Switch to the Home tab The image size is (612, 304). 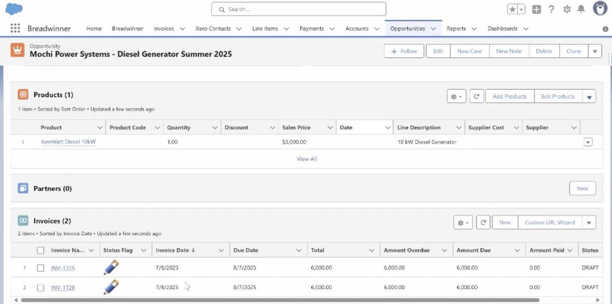pyautogui.click(x=94, y=28)
